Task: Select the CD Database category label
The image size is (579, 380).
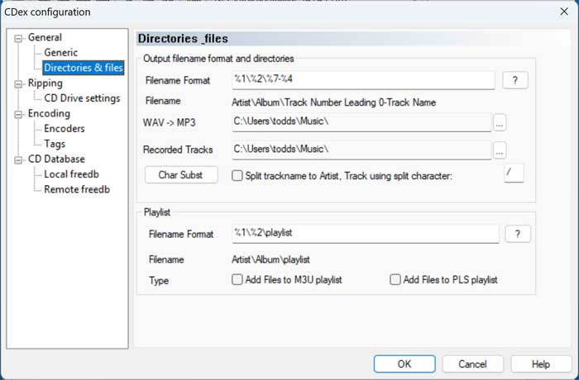Action: (x=56, y=159)
